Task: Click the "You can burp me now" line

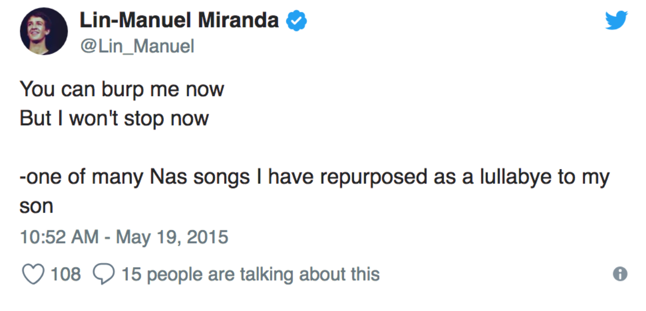Action: coord(122,90)
